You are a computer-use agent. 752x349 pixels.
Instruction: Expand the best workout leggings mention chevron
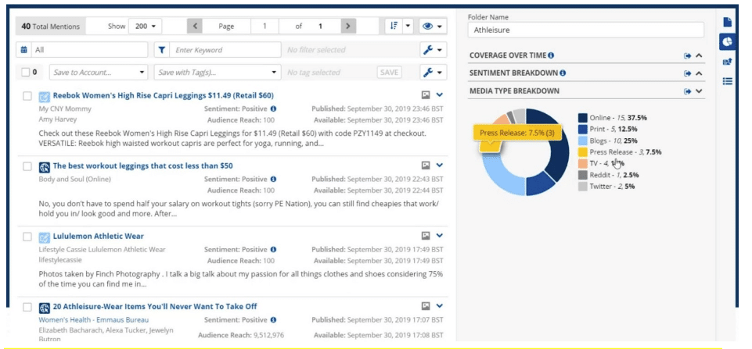(x=440, y=166)
